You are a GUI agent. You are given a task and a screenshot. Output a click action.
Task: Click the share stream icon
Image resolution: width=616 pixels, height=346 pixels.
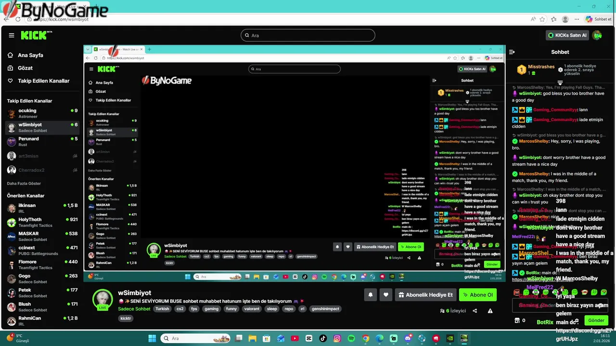coord(475,311)
